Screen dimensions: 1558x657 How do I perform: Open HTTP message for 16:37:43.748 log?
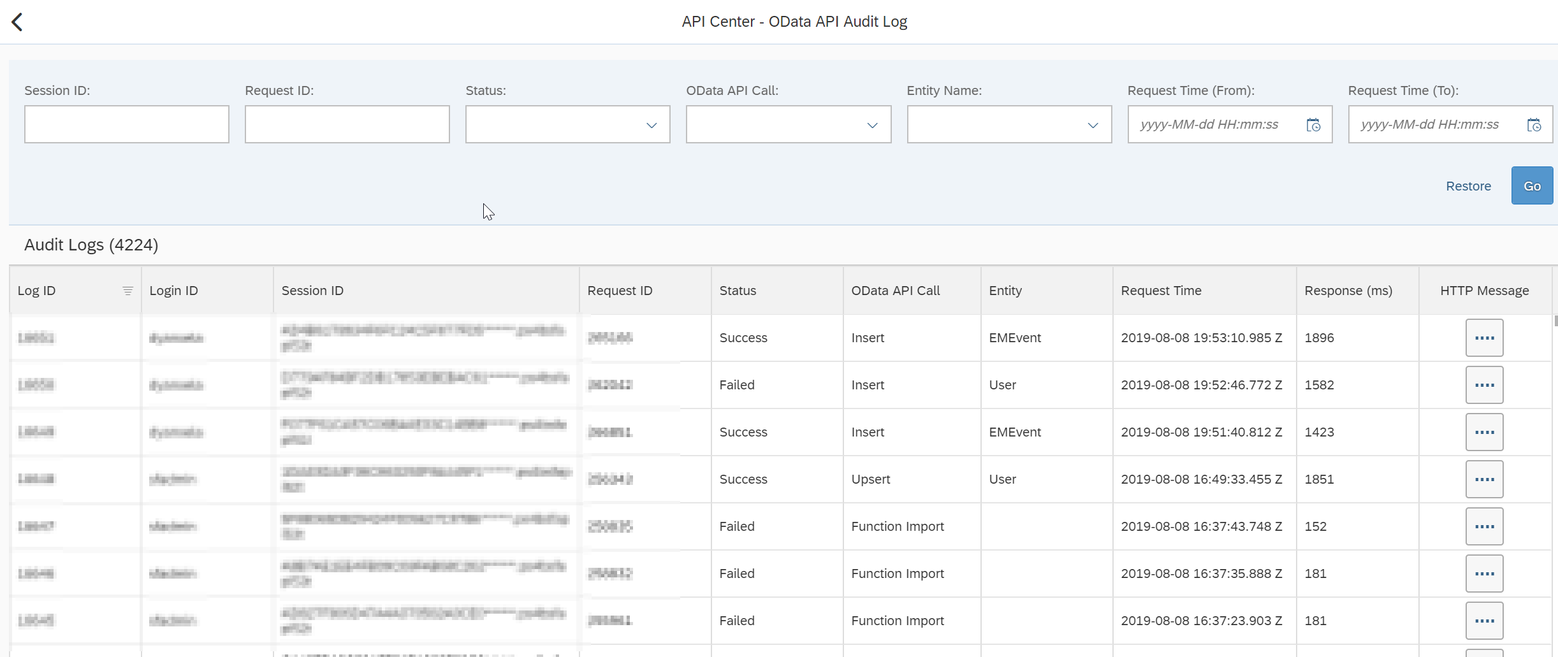pos(1484,526)
